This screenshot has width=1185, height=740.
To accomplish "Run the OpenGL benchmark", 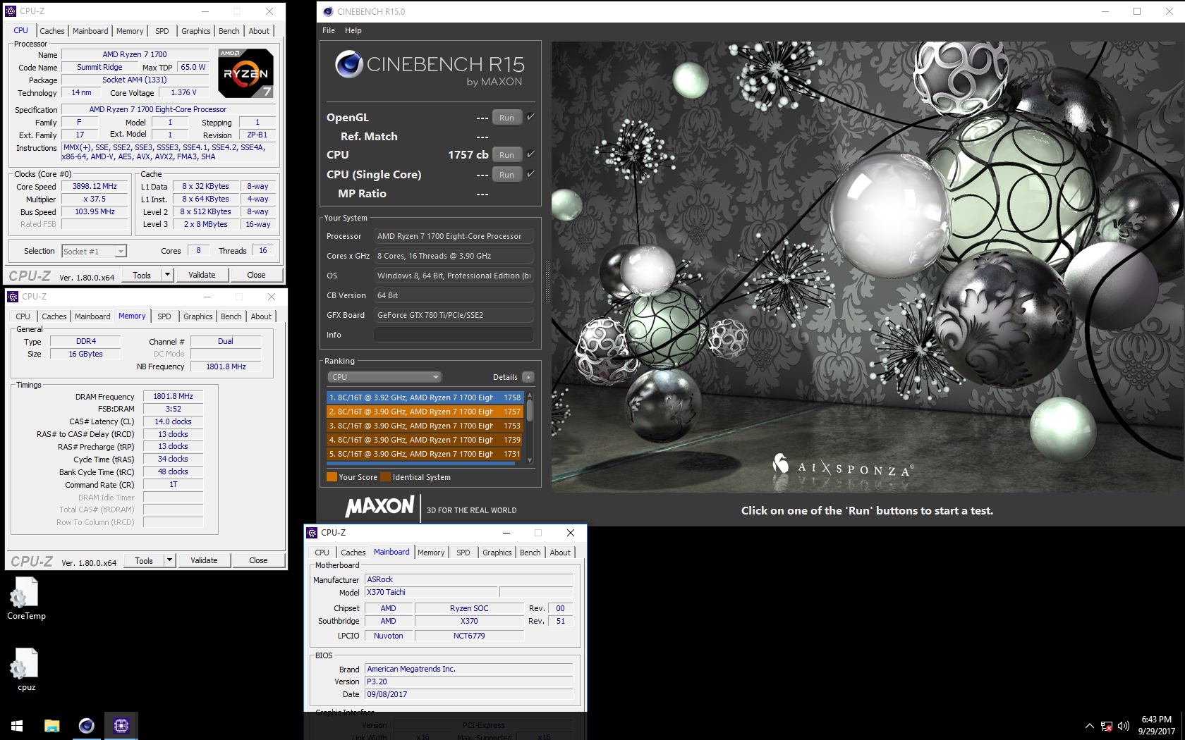I will click(507, 118).
